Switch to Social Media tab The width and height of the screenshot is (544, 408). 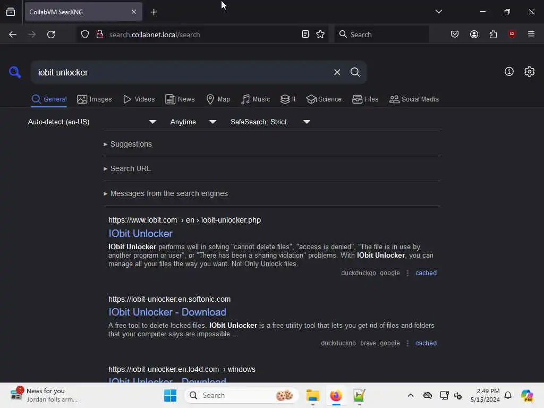[x=414, y=99]
